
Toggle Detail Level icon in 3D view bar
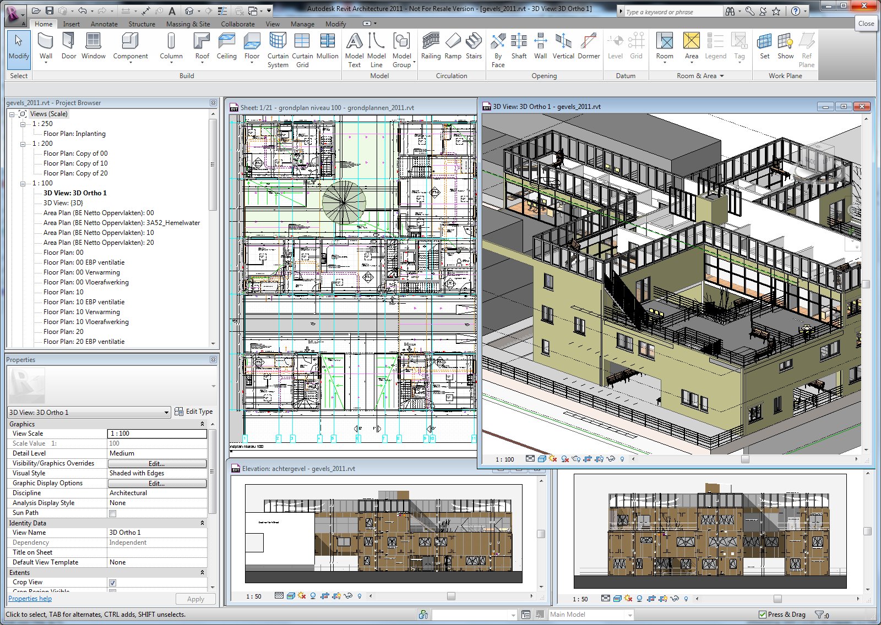tap(530, 459)
